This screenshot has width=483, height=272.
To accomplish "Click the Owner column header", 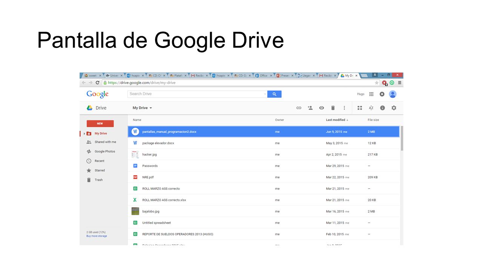I will [x=280, y=120].
